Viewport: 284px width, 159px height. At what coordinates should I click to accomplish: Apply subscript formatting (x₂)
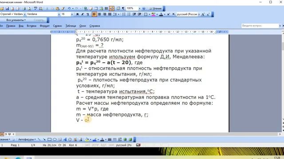click(174, 14)
